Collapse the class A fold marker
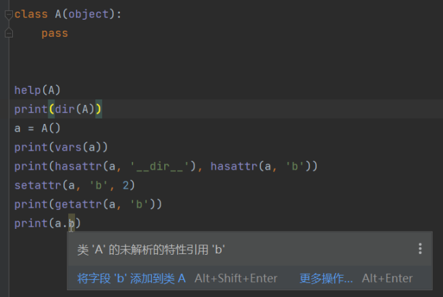 [x=8, y=14]
